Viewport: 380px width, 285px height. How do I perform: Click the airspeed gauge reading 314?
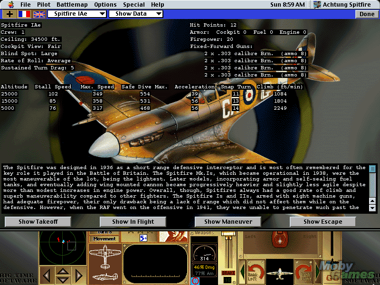point(204,253)
